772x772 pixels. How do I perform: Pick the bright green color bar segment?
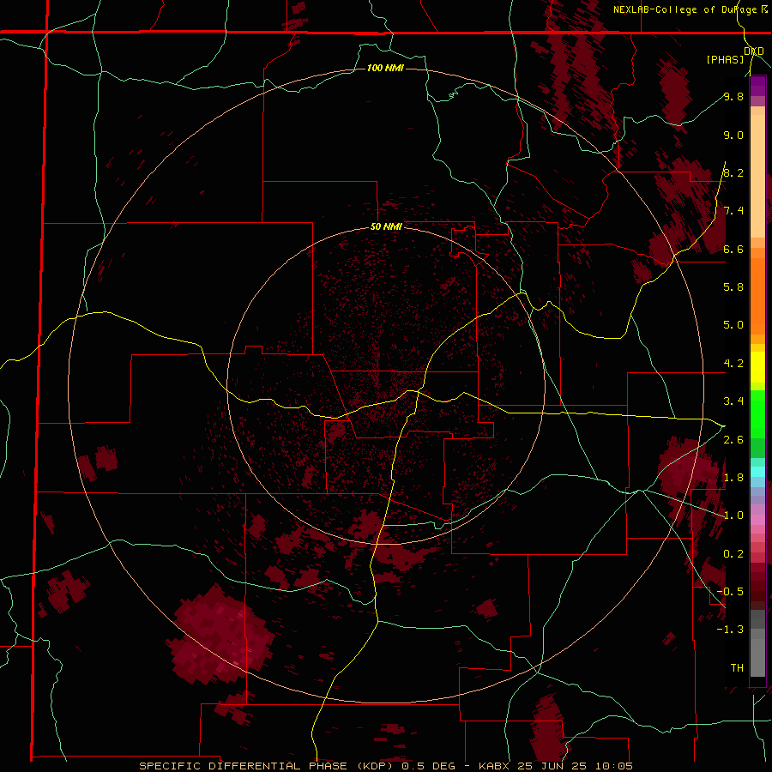[x=757, y=414]
